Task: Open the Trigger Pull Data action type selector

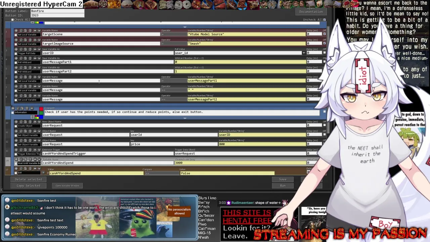Action: (29, 53)
